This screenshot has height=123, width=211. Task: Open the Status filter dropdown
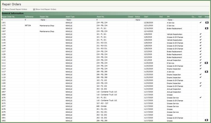click(x=138, y=20)
